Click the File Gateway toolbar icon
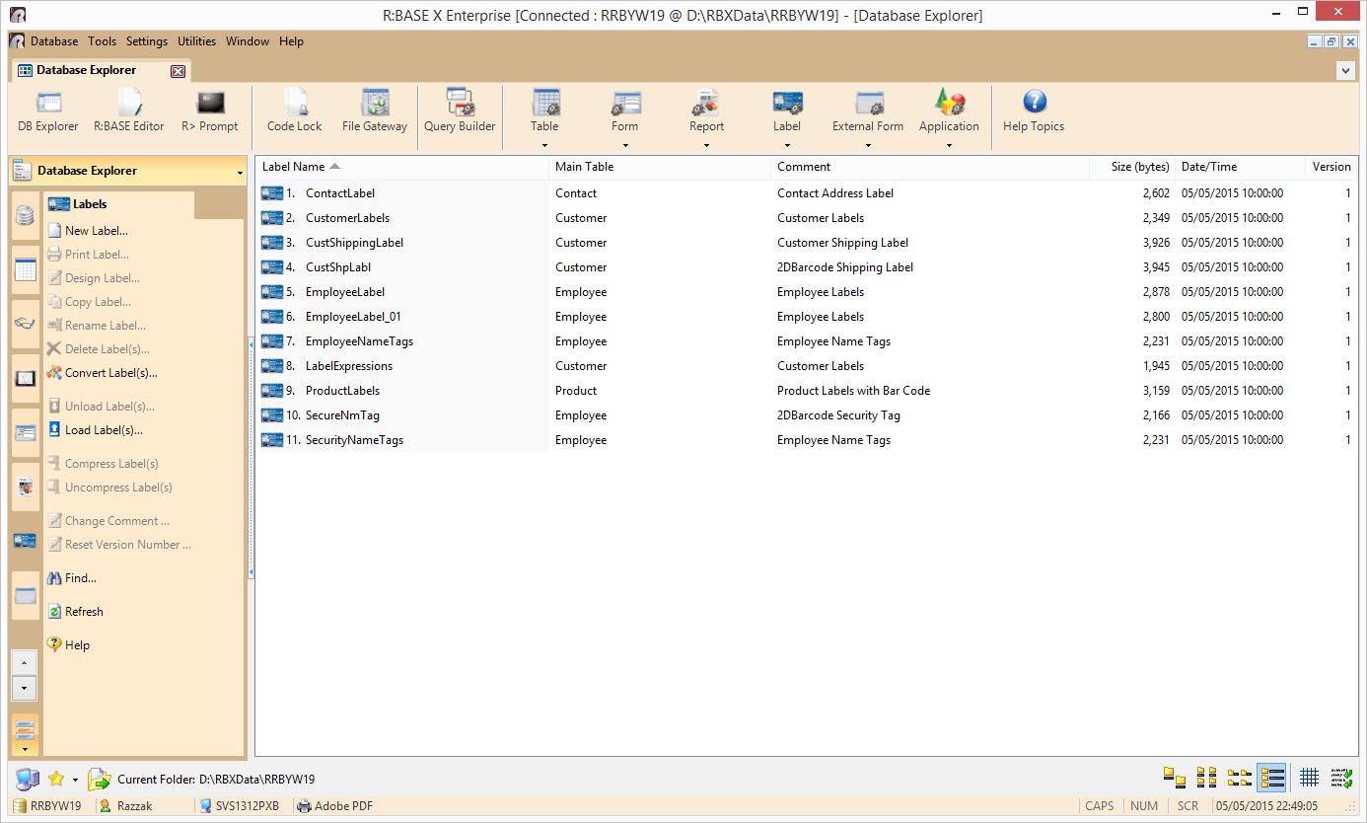Screen dimensions: 1367x823 coord(374,112)
